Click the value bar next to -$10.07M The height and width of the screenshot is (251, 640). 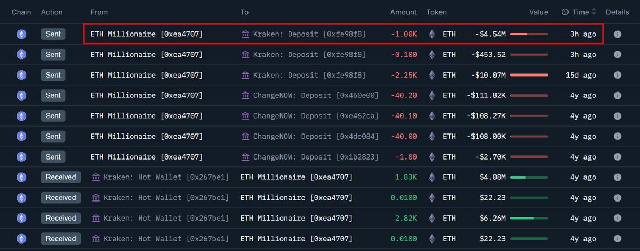pyautogui.click(x=529, y=75)
